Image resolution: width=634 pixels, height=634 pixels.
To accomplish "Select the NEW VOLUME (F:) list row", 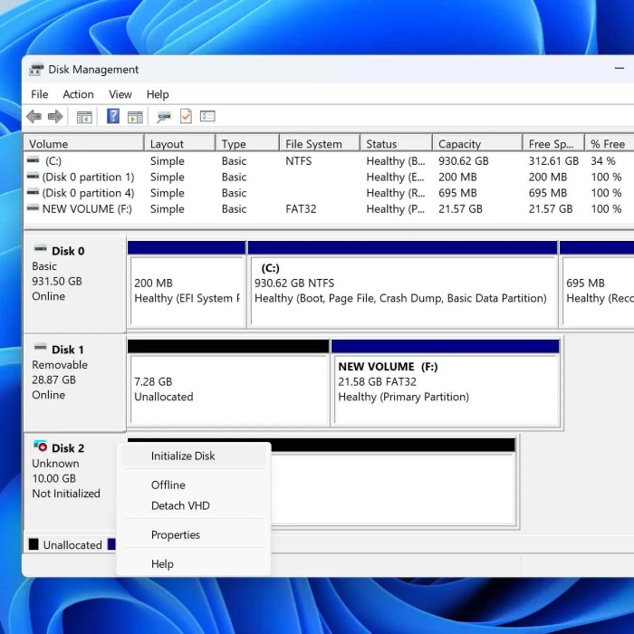I will coord(329,209).
